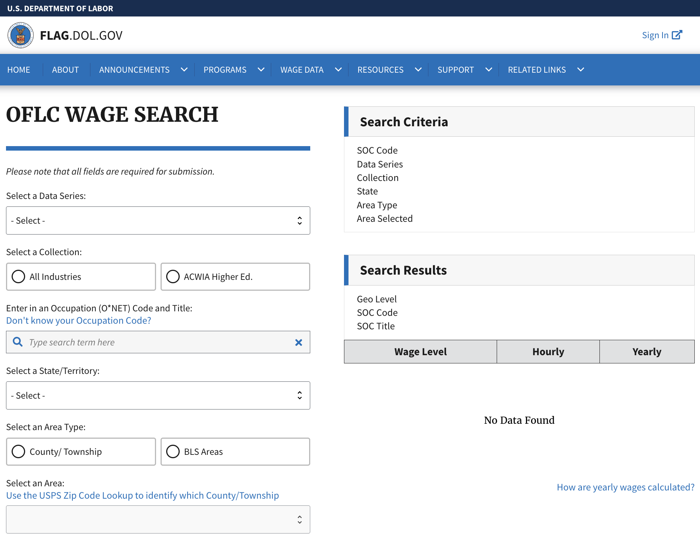Click 'Don't know your Occupation Code?' link

pyautogui.click(x=79, y=321)
